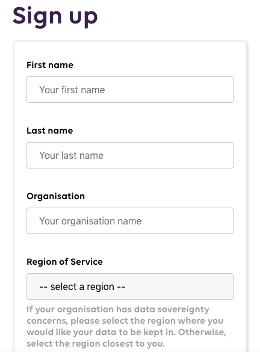The width and height of the screenshot is (260, 352).
Task: Focus the Last name text box
Action: click(130, 155)
